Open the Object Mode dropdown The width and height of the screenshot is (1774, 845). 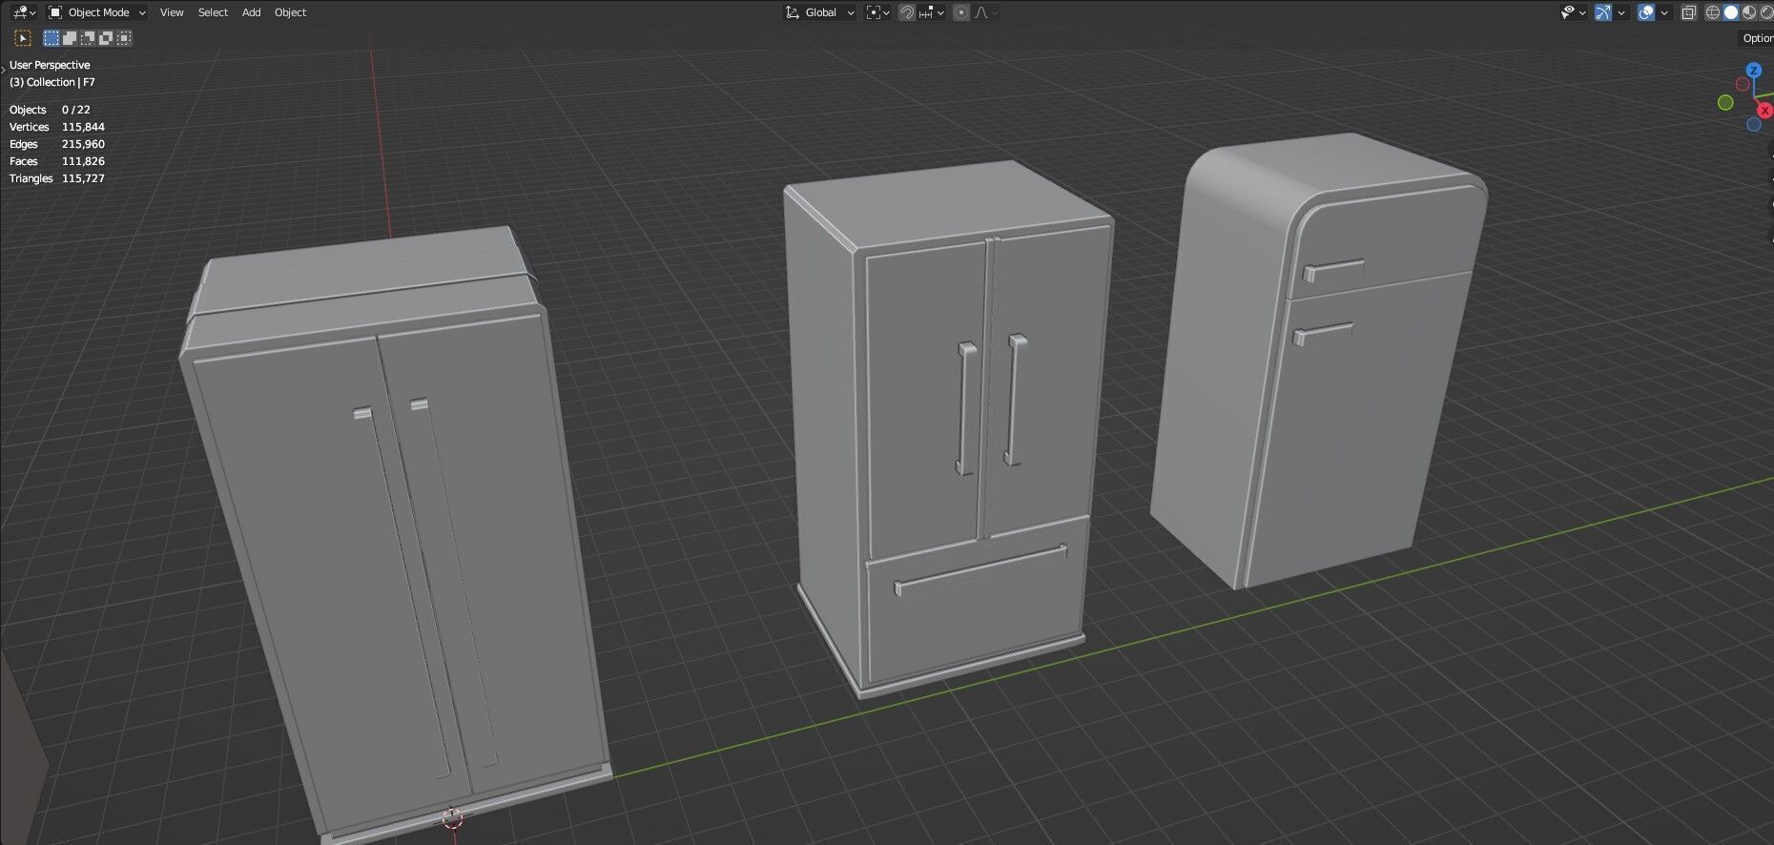pos(97,12)
